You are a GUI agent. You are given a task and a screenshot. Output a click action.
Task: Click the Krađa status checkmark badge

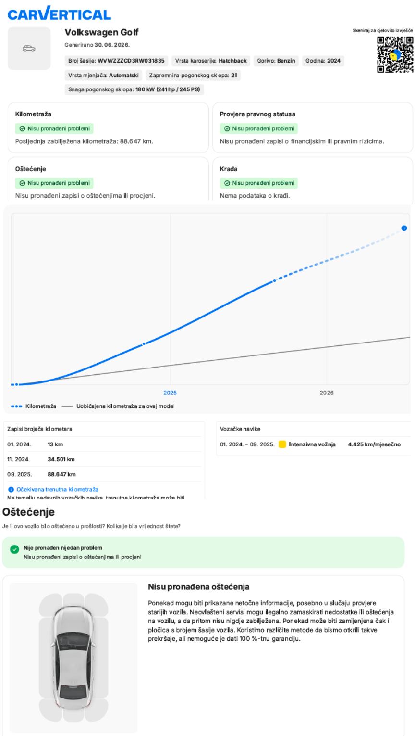(x=258, y=183)
